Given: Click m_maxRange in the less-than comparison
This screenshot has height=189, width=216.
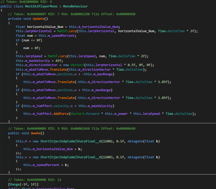Looking at the screenshot, I should (103, 74).
